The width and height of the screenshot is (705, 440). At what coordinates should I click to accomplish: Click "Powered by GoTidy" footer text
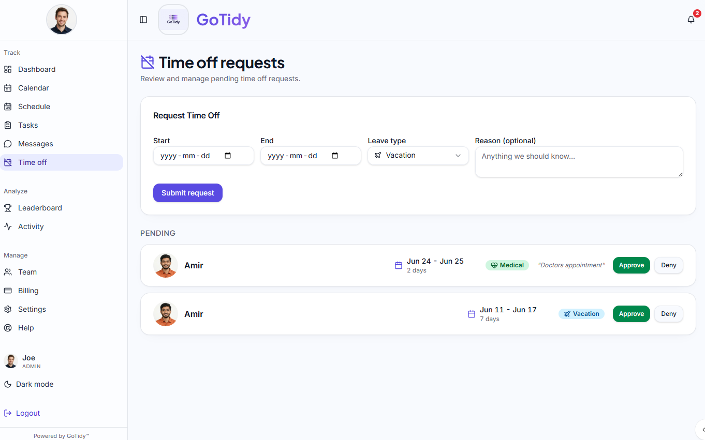coord(62,436)
